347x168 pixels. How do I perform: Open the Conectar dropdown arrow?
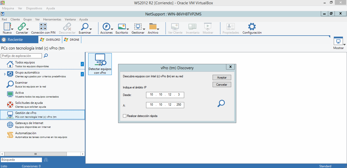coord(27,29)
